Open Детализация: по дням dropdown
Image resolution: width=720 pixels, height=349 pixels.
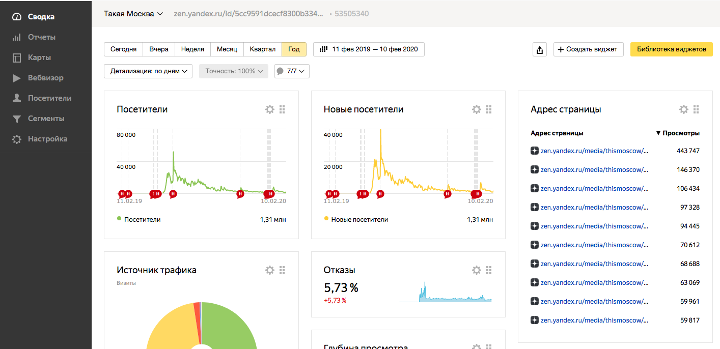(148, 71)
